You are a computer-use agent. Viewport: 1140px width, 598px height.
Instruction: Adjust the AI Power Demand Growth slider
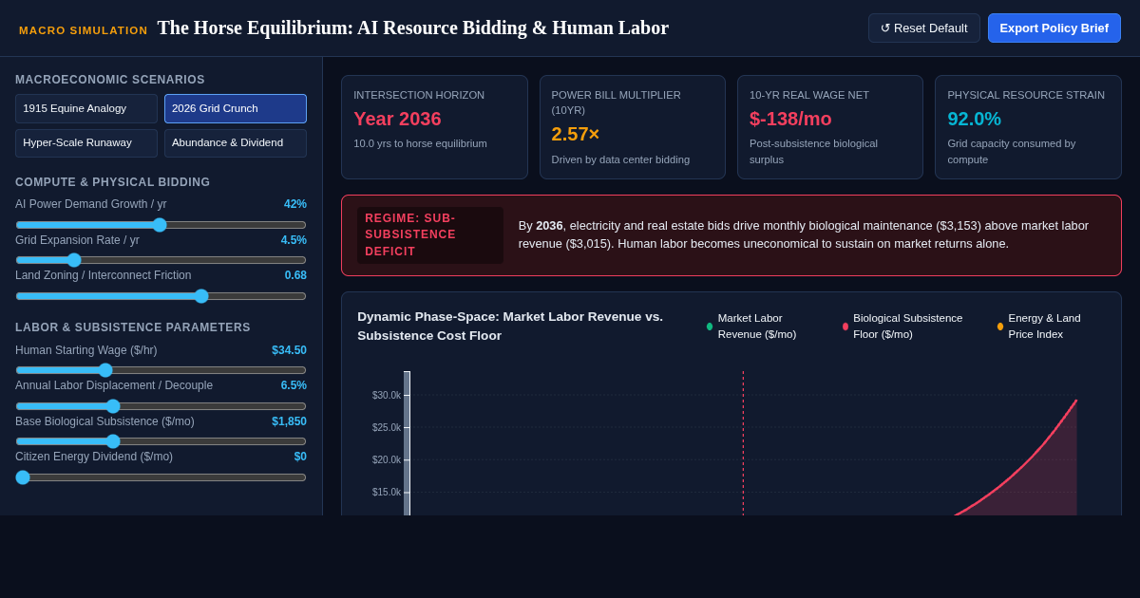pyautogui.click(x=161, y=225)
